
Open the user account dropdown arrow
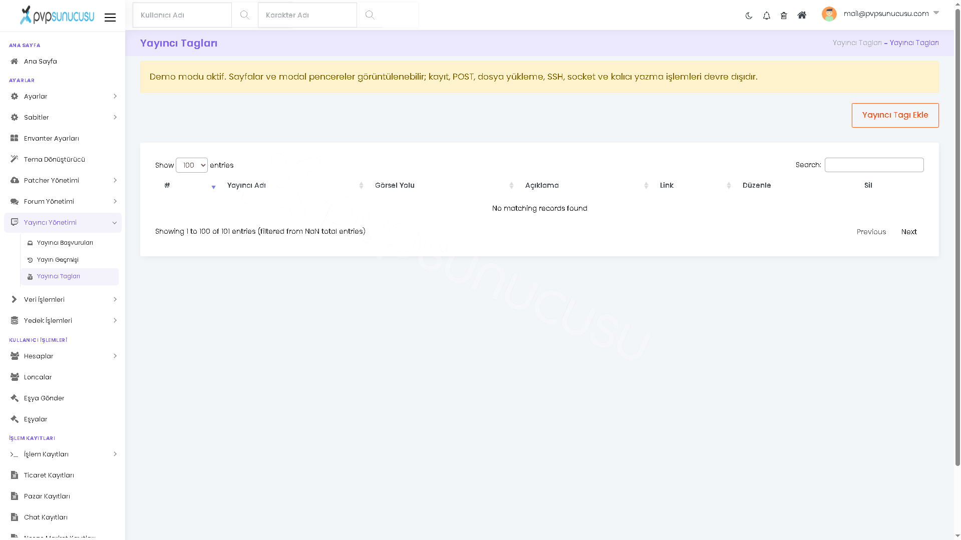936,13
